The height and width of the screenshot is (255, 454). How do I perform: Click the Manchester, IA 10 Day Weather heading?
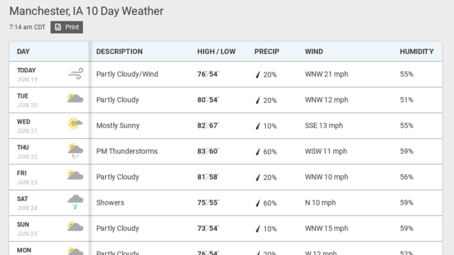(x=87, y=11)
